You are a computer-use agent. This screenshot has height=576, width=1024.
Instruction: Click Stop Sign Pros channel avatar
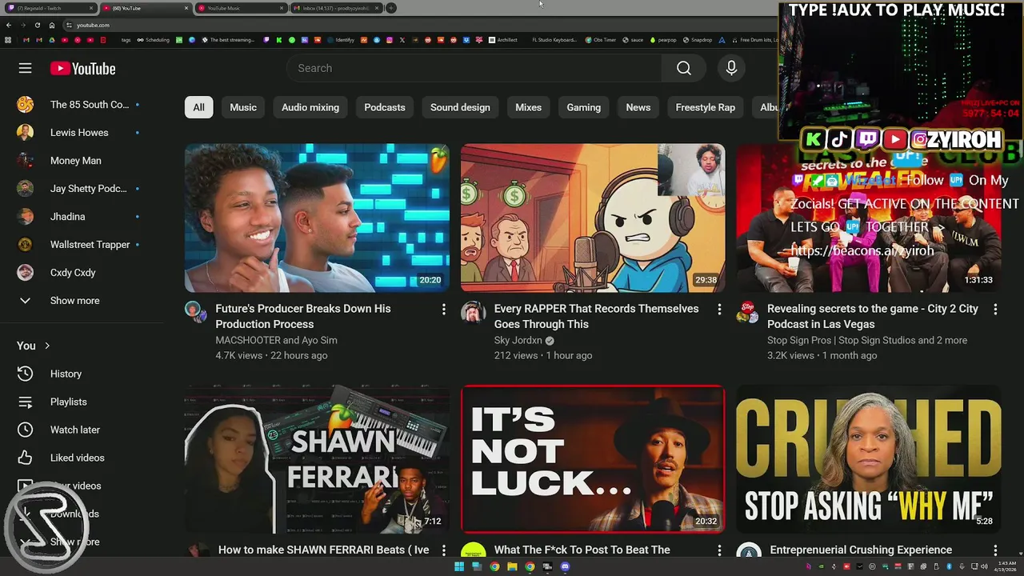(748, 312)
